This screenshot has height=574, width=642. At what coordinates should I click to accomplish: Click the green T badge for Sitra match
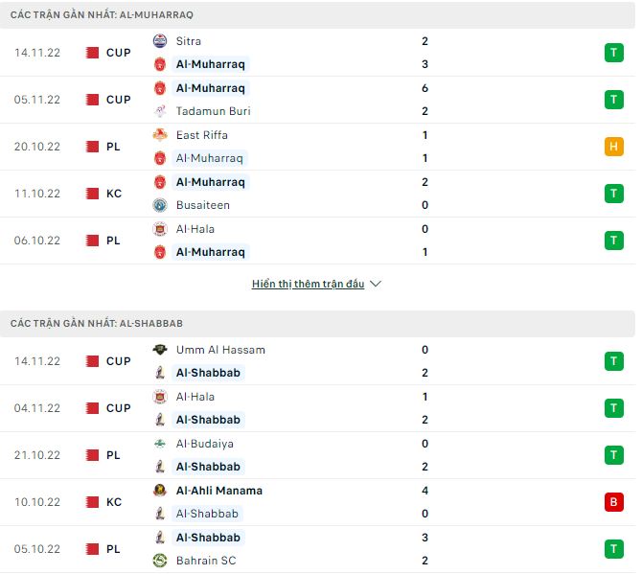(615, 53)
